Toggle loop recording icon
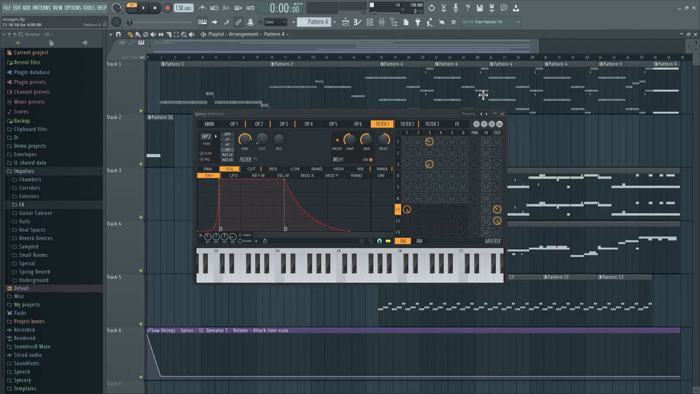This screenshot has height=394, width=700. pyautogui.click(x=250, y=8)
